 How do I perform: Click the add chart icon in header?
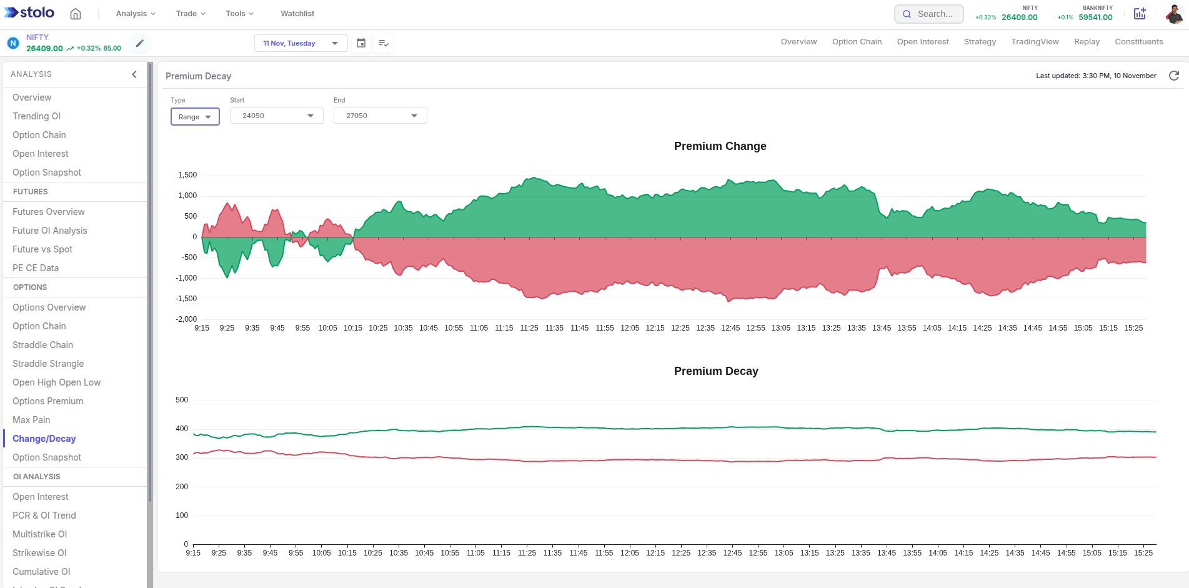1140,14
